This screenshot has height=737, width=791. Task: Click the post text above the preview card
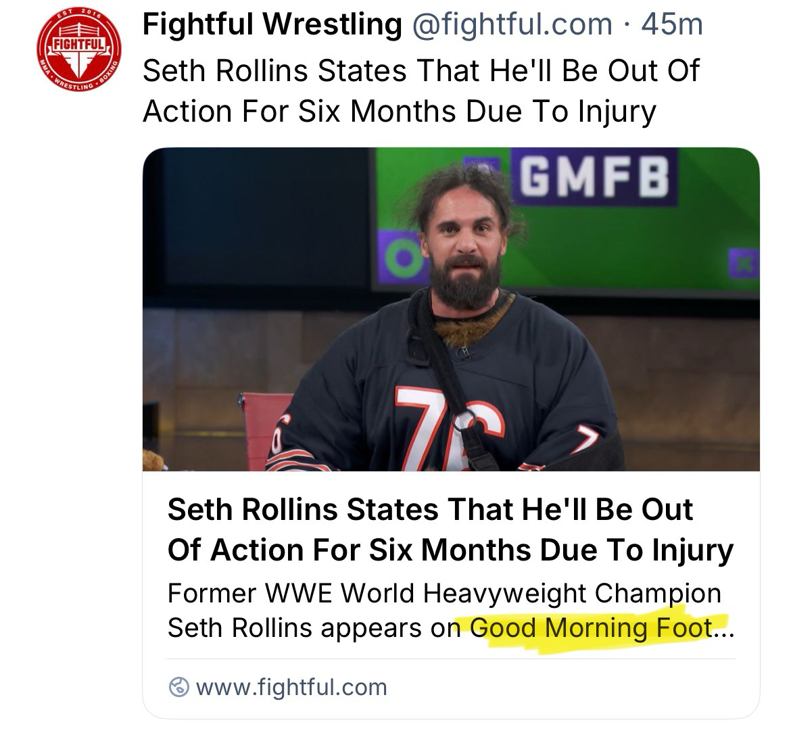(419, 91)
